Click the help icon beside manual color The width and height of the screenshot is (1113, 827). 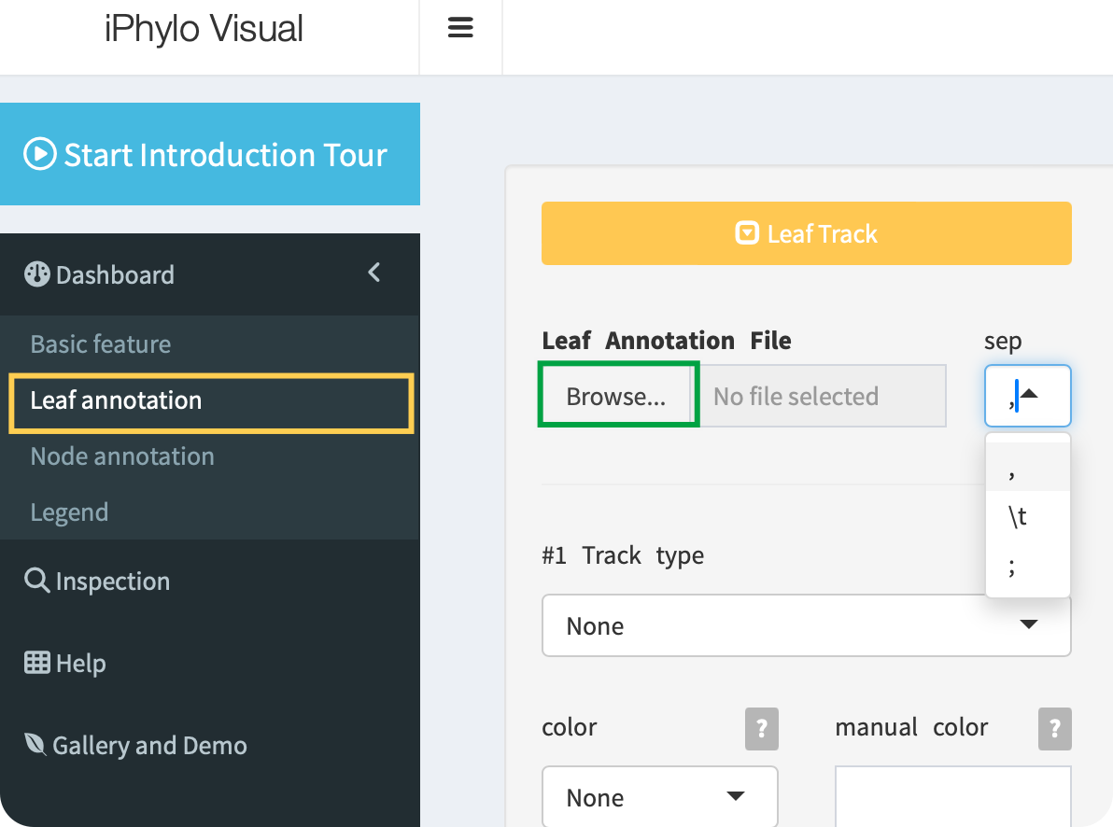click(1054, 728)
